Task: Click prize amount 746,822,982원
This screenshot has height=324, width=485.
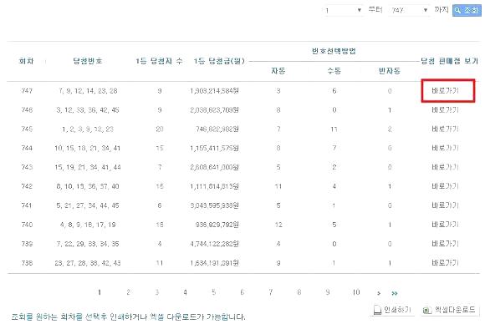Action: 217,129
